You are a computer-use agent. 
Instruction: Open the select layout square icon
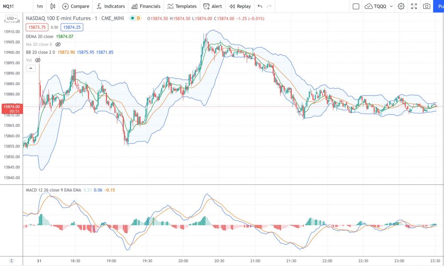(x=356, y=6)
